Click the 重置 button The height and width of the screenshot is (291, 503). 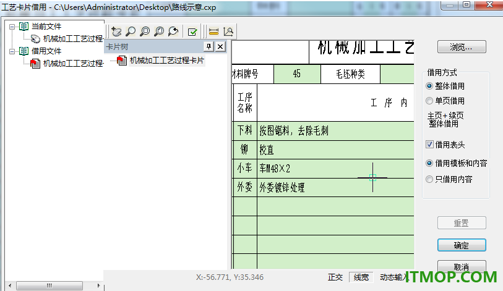click(x=462, y=223)
